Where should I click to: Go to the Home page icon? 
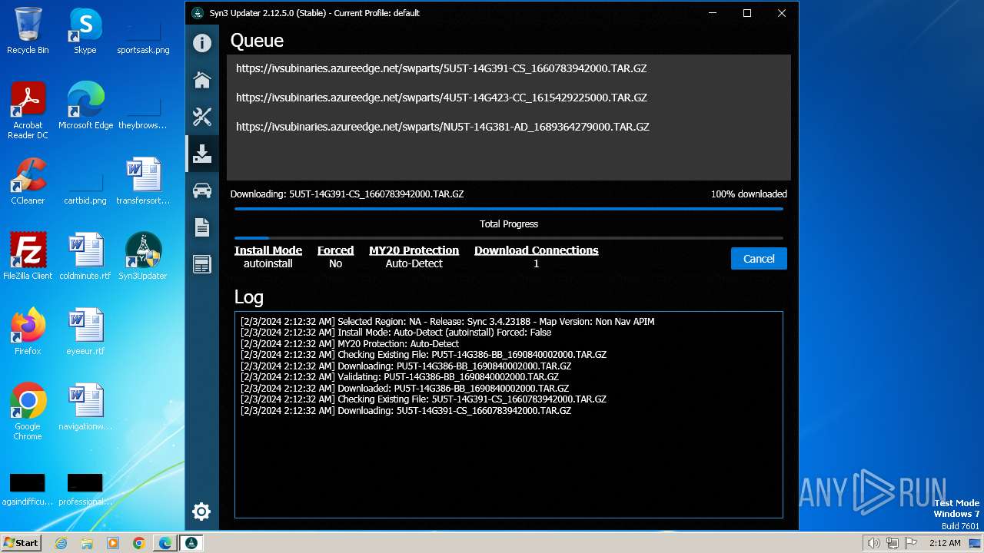[202, 80]
